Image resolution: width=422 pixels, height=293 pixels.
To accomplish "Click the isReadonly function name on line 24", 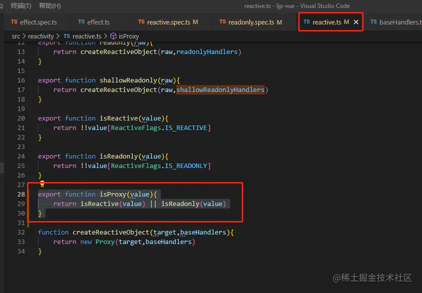I will (119, 156).
